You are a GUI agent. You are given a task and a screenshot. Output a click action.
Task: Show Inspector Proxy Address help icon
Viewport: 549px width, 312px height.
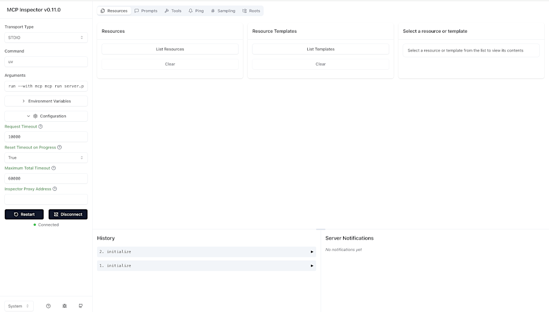55,189
